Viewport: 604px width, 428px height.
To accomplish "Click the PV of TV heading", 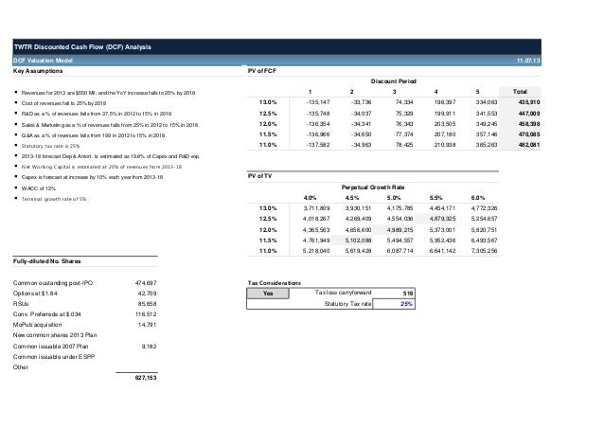I will pos(259,176).
